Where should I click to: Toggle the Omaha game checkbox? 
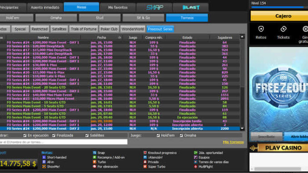181,135
